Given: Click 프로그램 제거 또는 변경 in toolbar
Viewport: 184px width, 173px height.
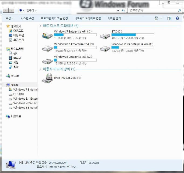Looking at the screenshot, I should coord(54,18).
